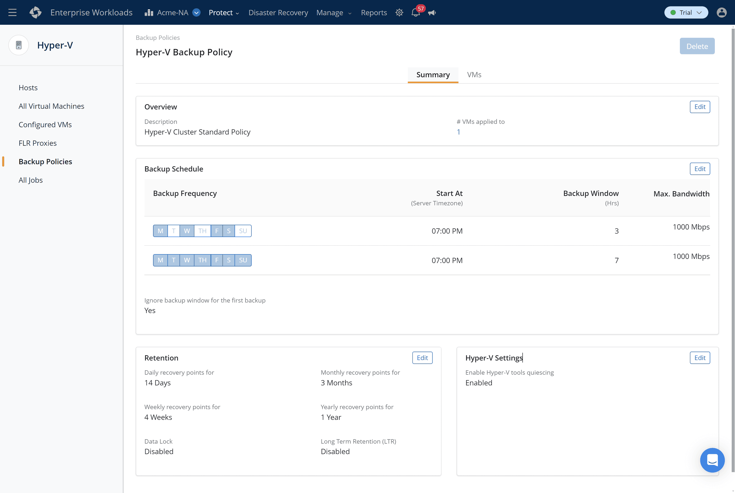
Task: Expand the Manage menu
Action: 334,13
